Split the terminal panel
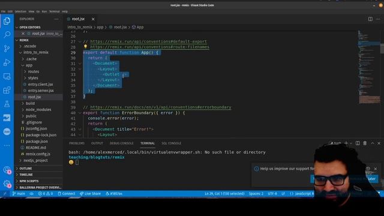Viewport: 384px width, 216px height. tap(358, 143)
